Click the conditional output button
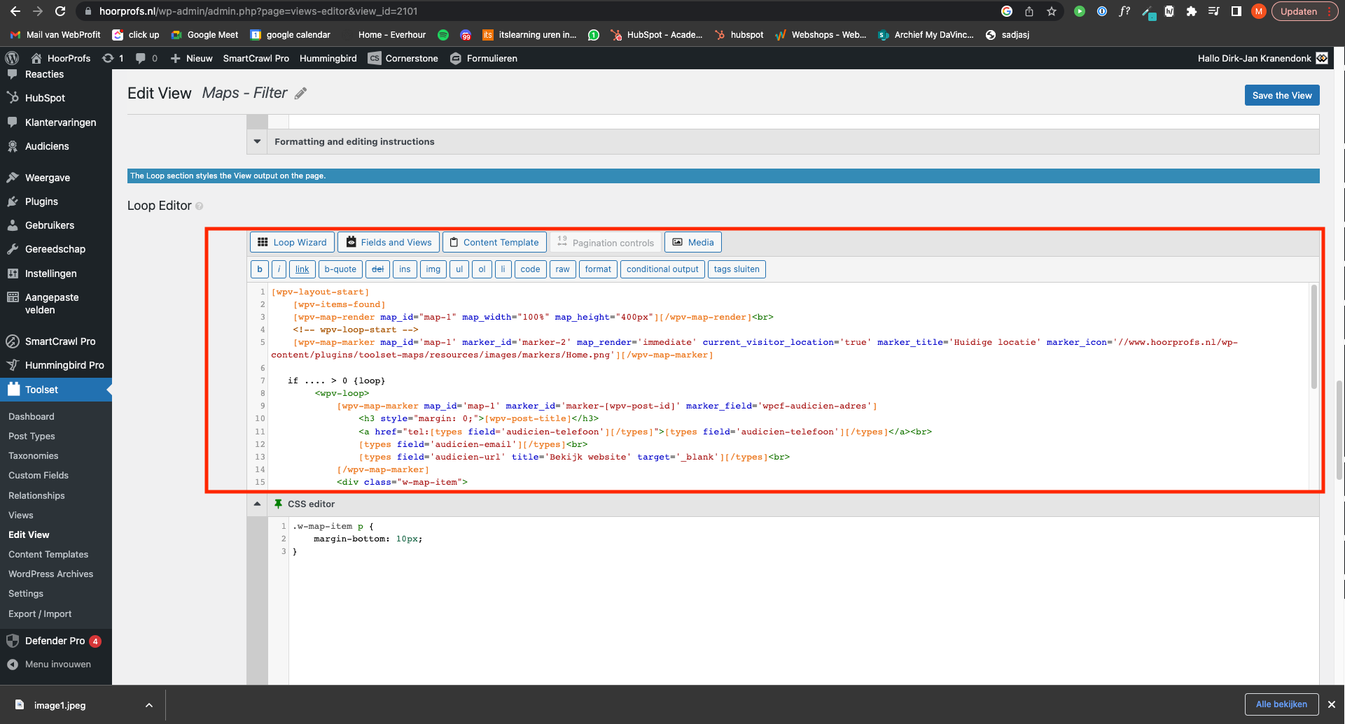1345x724 pixels. pyautogui.click(x=662, y=269)
